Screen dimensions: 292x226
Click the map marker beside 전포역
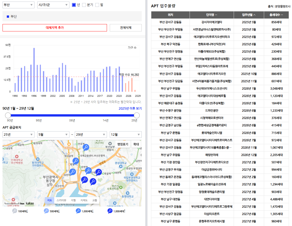86,147
